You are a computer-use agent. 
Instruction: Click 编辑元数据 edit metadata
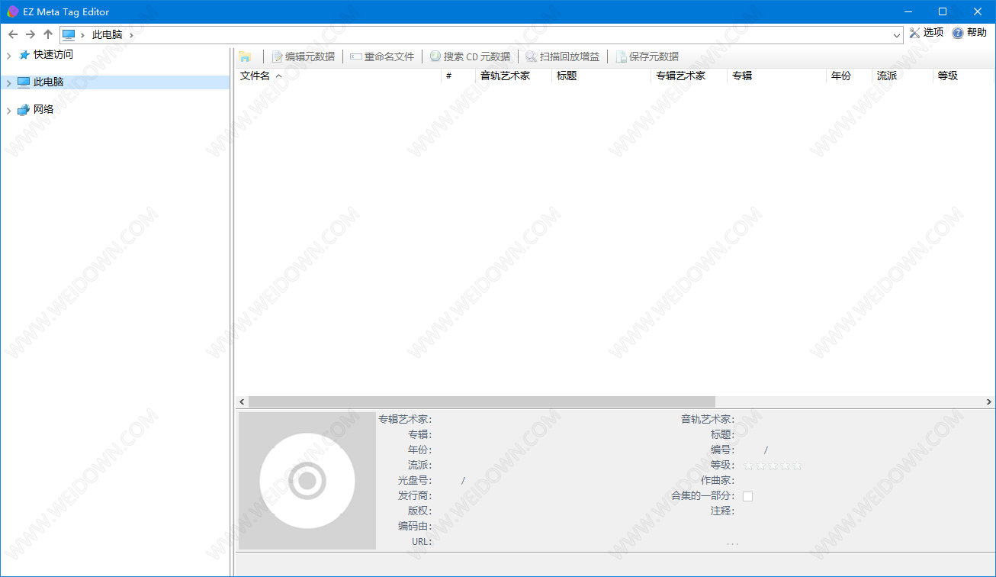coord(304,56)
